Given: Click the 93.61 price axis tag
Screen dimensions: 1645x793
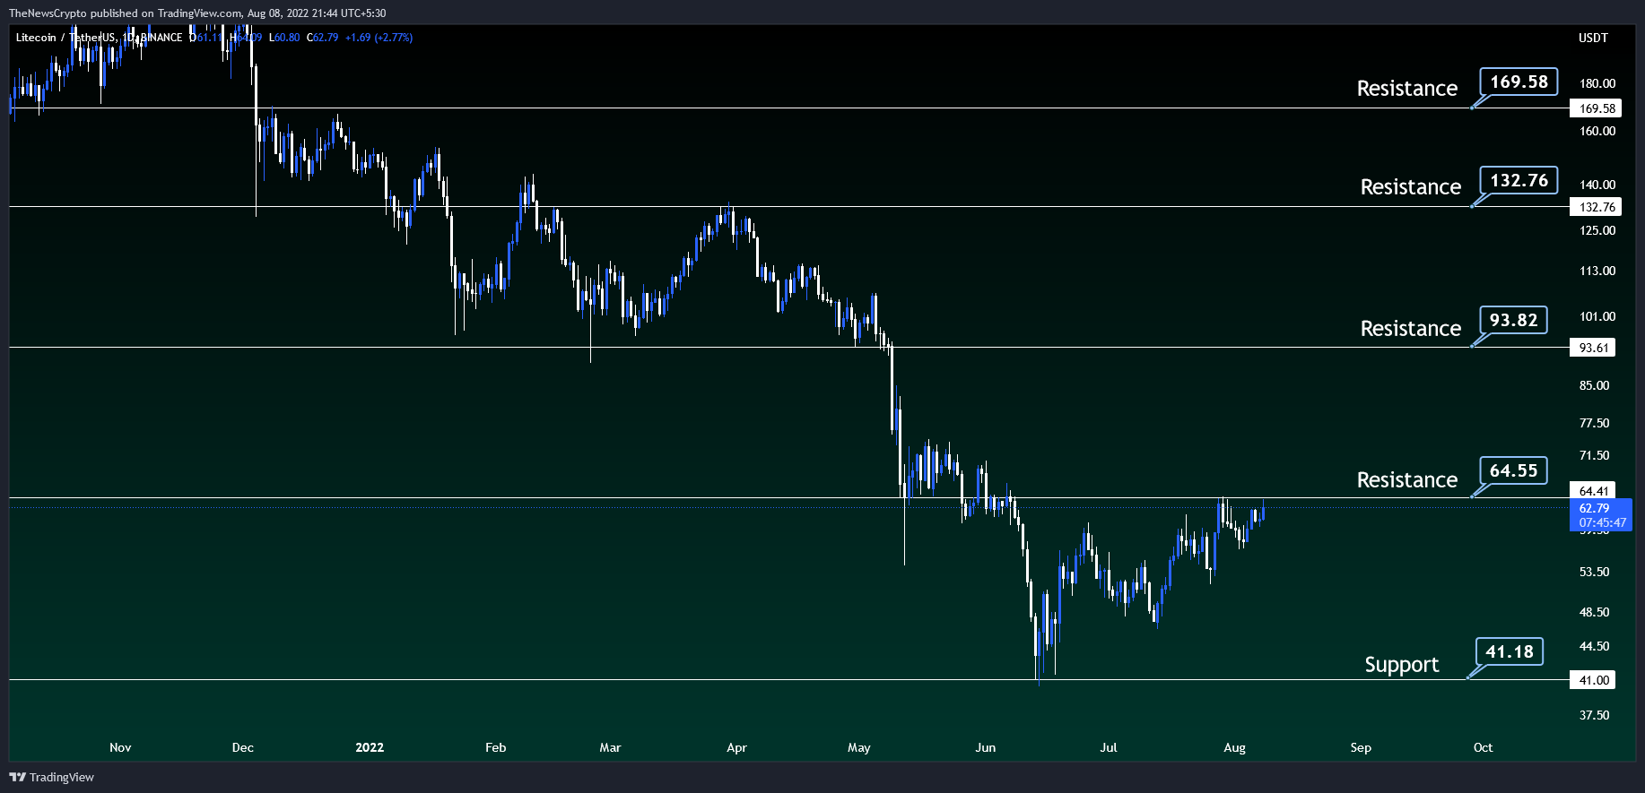Looking at the screenshot, I should 1593,348.
